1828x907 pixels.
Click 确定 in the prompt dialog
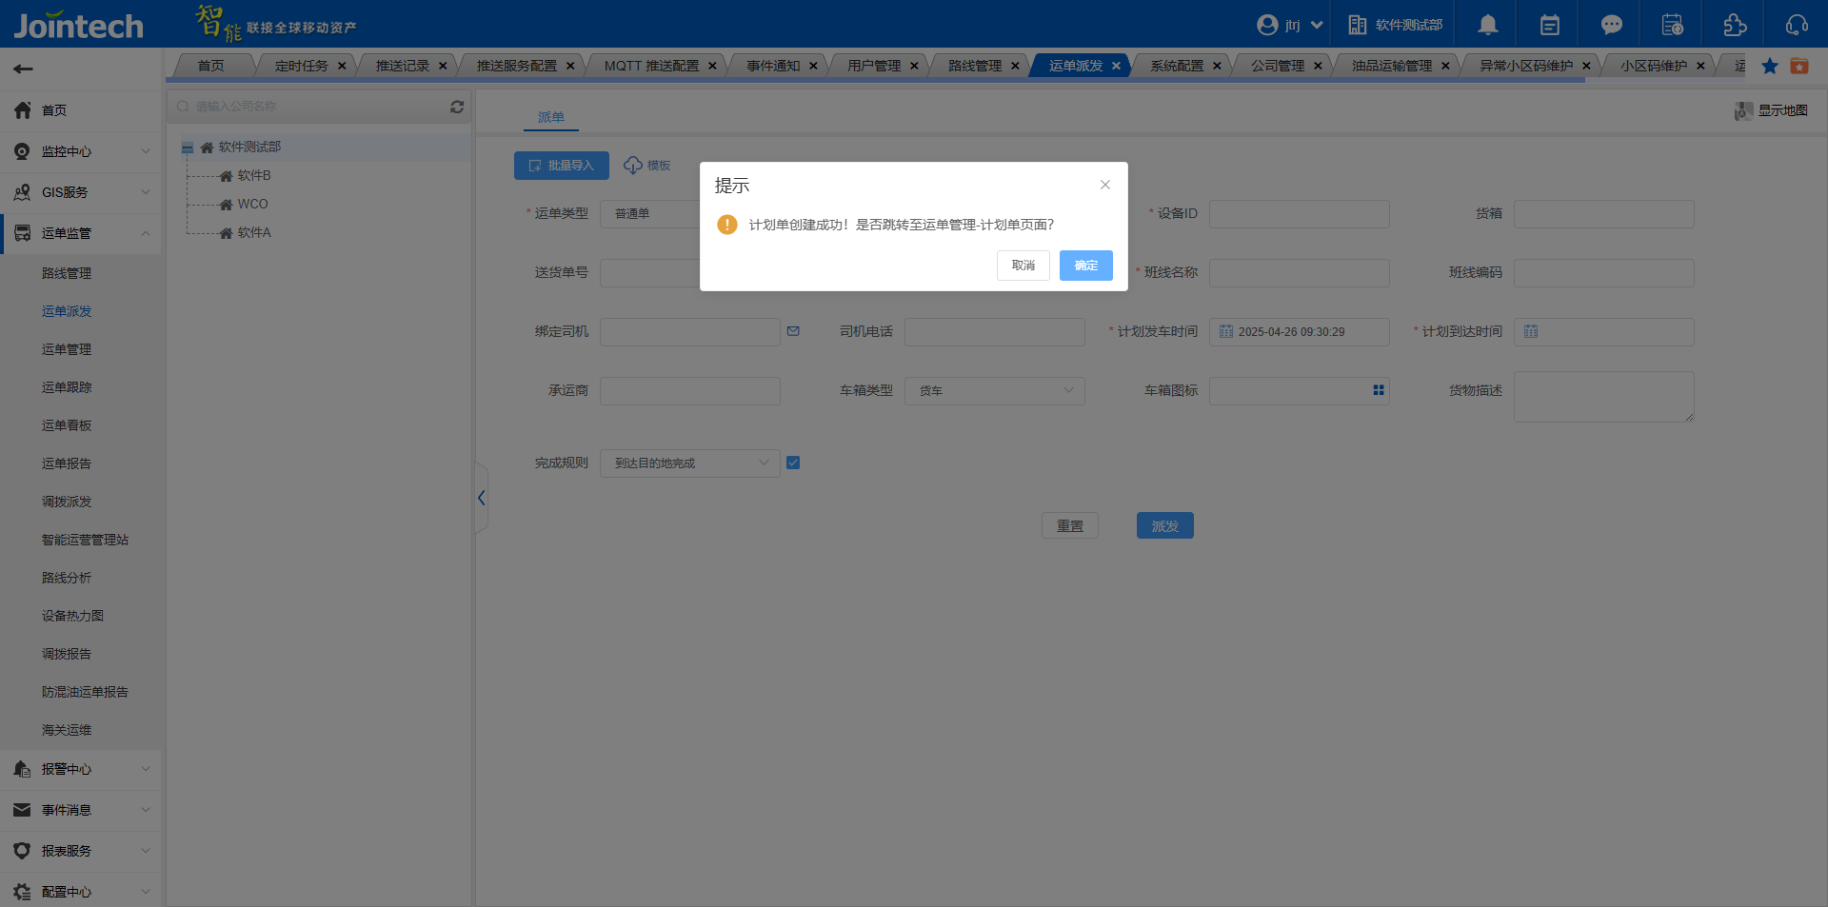1085,266
